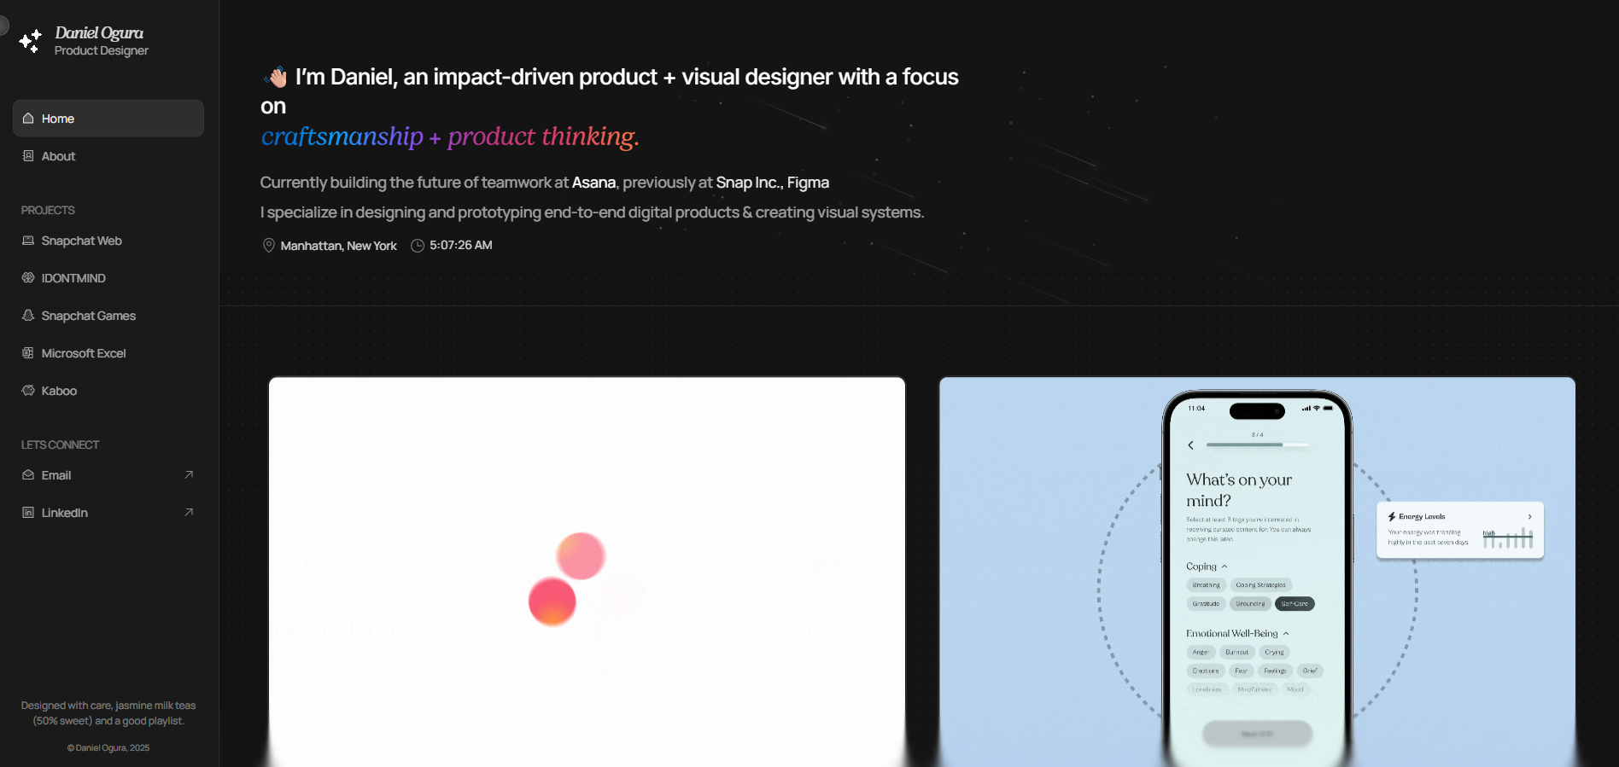Click the IDONTMIND brain icon
This screenshot has width=1619, height=767.
click(28, 278)
